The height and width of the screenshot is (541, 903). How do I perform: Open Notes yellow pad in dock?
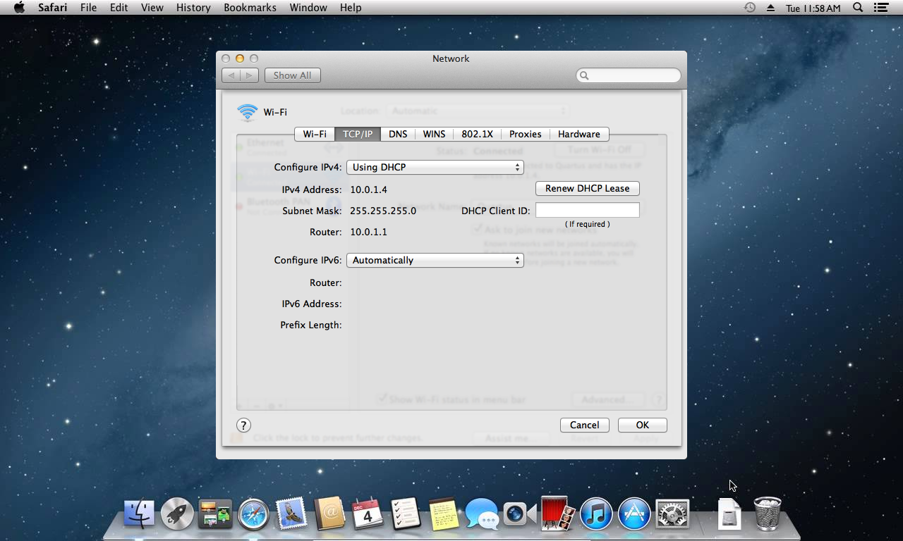point(444,514)
